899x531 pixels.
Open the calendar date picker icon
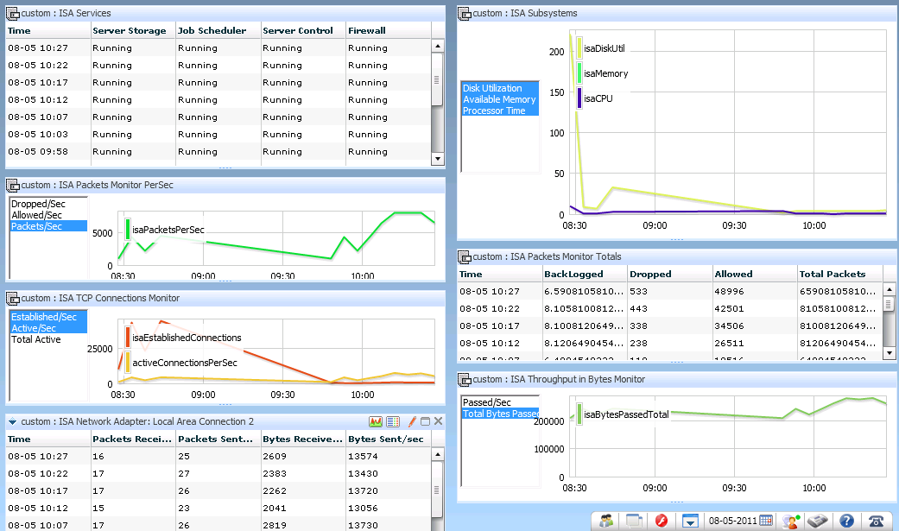765,521
